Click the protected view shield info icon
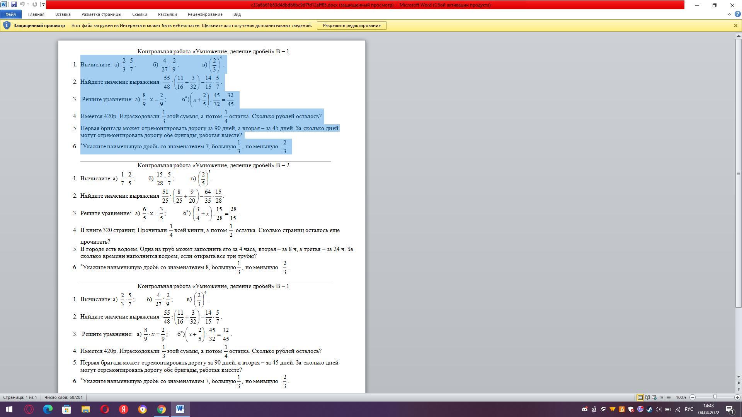 tap(7, 25)
